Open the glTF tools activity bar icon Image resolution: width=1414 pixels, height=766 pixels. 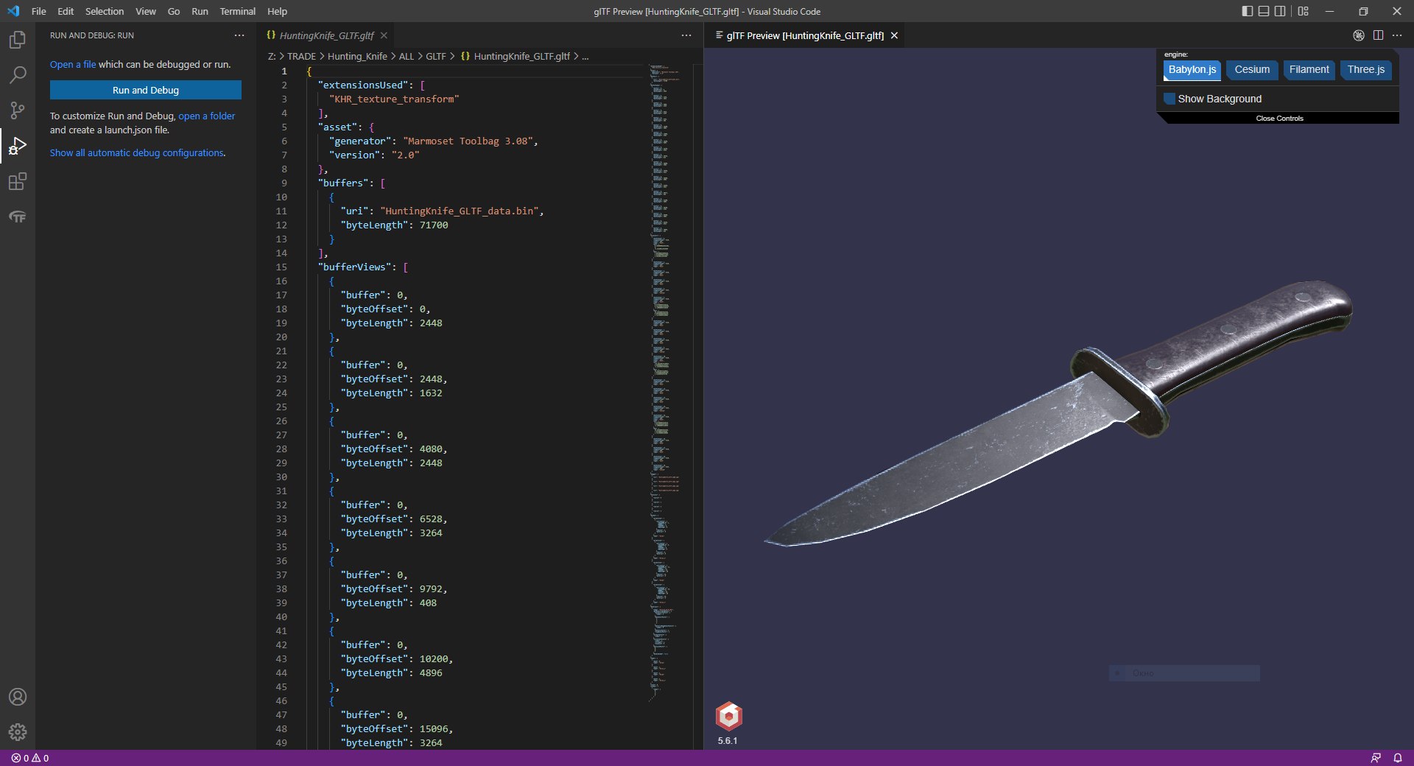(18, 217)
